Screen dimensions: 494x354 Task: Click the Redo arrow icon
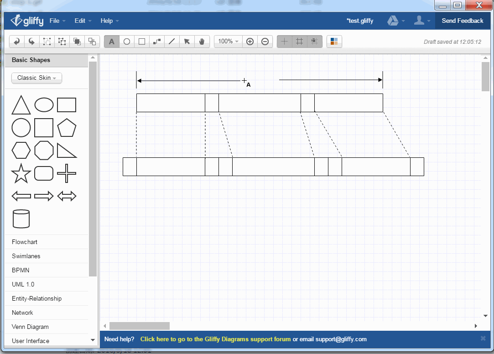(31, 42)
